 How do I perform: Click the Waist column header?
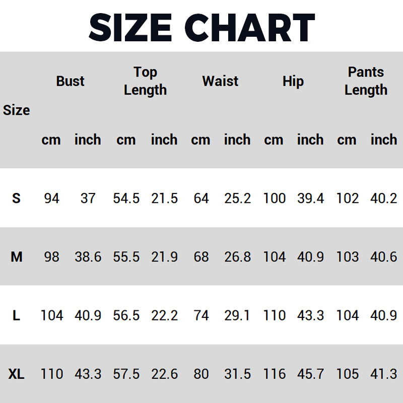[220, 81]
